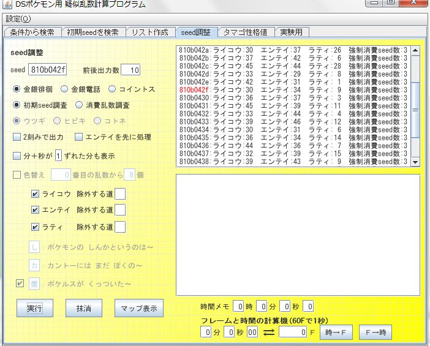This screenshot has height=346, width=430.
Task: Select the 810b0434 result row
Action: [x=293, y=130]
